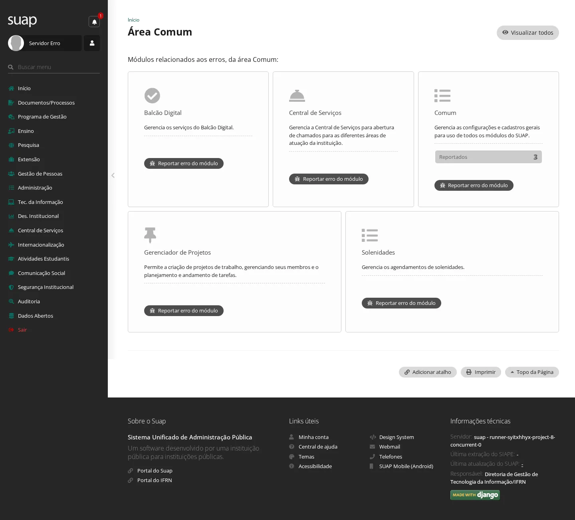575x520 pixels.
Task: Jump to Topo da Página
Action: pos(532,372)
